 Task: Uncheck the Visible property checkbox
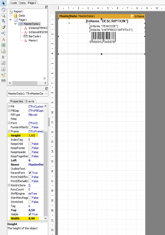click(30, 214)
